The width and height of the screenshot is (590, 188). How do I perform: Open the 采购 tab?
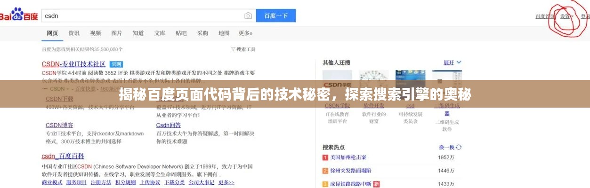point(202,33)
